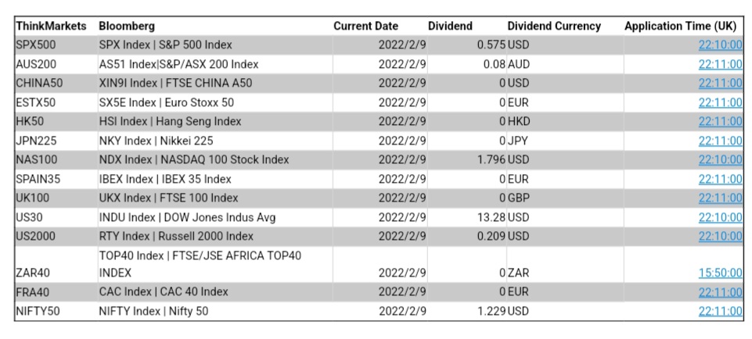Open the ZAR40 15:50:00 time link
752x339 pixels.
[x=720, y=273]
